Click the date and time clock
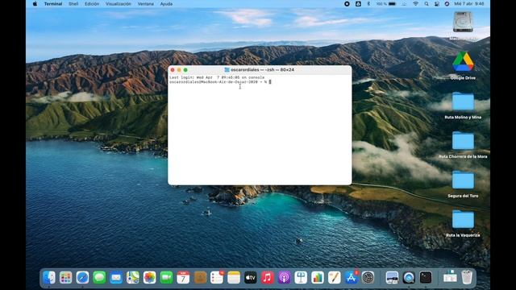The height and width of the screenshot is (290, 516). [x=469, y=4]
